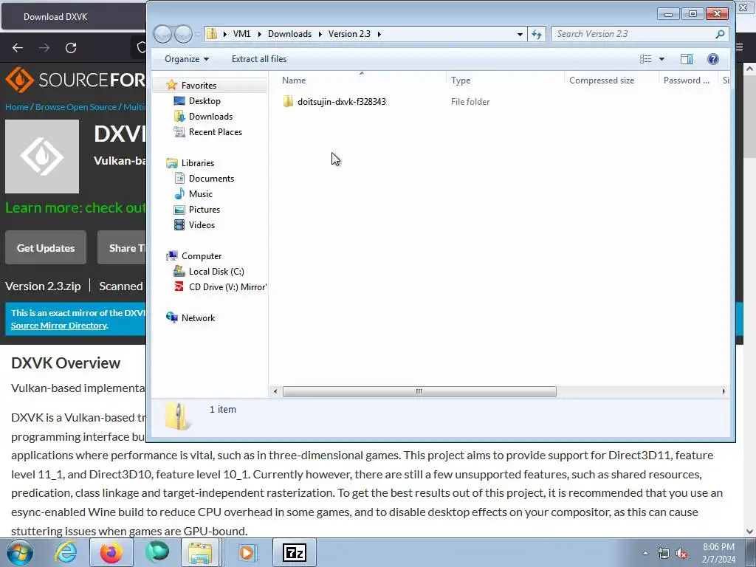Screen dimensions: 756x567
Task: Select Libraries in the navigation pane
Action: pyautogui.click(x=198, y=163)
